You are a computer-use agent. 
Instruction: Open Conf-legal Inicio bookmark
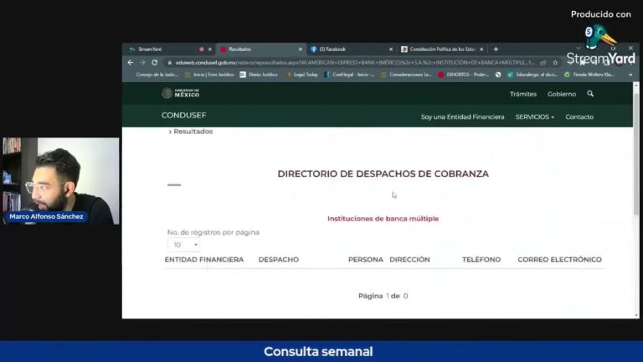(x=349, y=75)
